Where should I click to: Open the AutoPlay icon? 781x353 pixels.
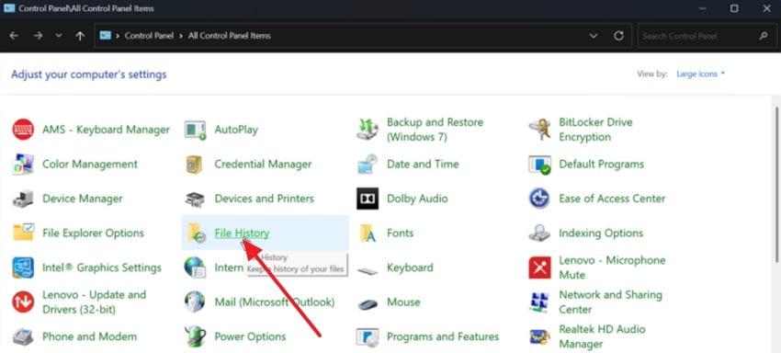(195, 130)
